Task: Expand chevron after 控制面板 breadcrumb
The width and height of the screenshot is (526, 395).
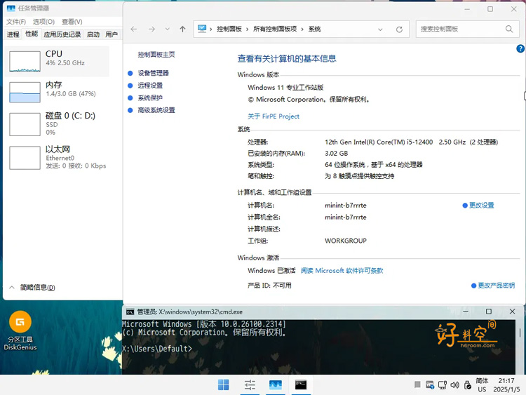Action: pyautogui.click(x=248, y=29)
